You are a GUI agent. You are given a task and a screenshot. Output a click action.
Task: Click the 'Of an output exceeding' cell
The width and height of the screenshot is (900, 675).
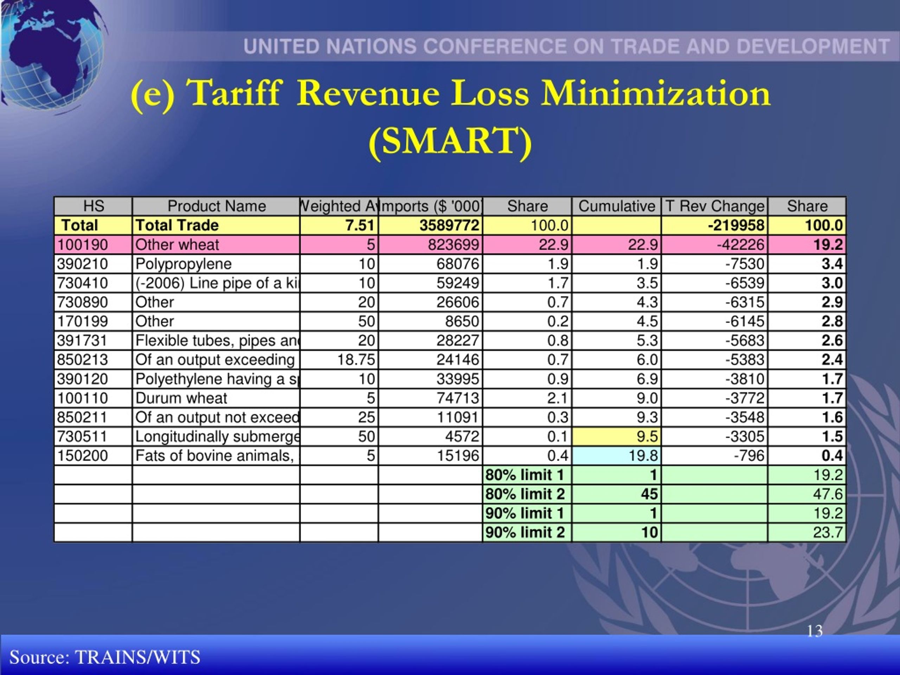coord(216,359)
